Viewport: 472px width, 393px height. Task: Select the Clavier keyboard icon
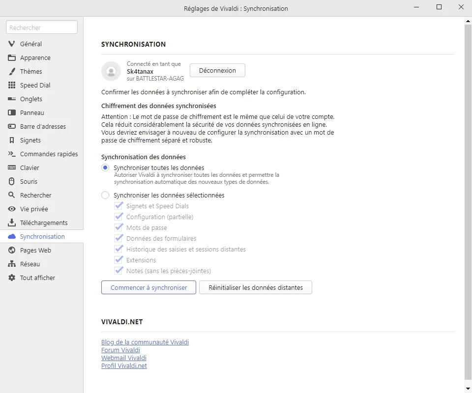pyautogui.click(x=11, y=168)
